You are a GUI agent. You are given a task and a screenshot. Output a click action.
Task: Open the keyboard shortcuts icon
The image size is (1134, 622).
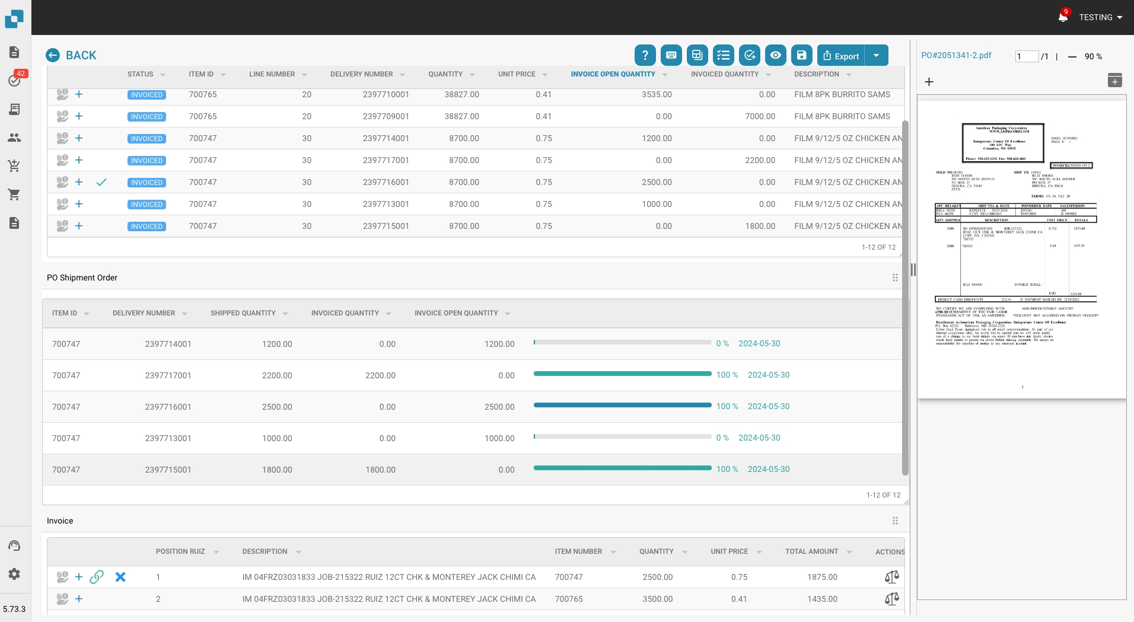coord(671,55)
